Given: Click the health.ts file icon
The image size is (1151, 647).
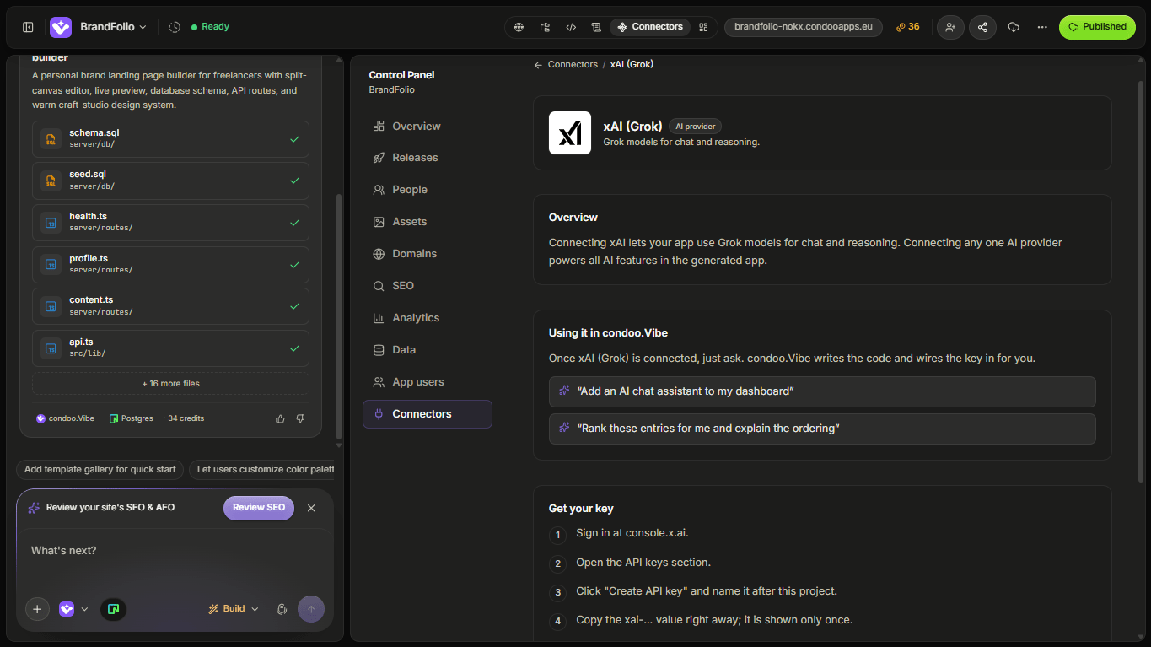Looking at the screenshot, I should pos(51,223).
